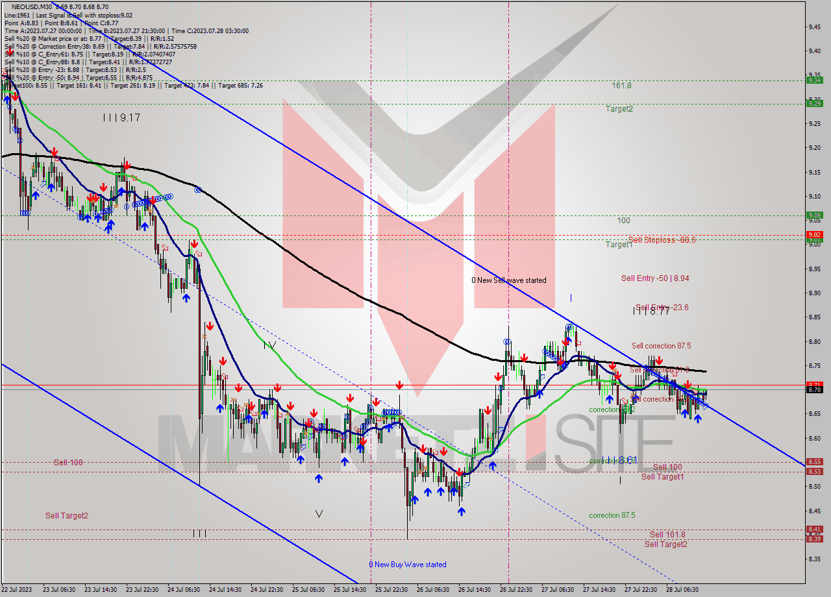Click the '0 New Buy Wave started' annotation
Viewport: 831px width, 597px height.
click(408, 565)
